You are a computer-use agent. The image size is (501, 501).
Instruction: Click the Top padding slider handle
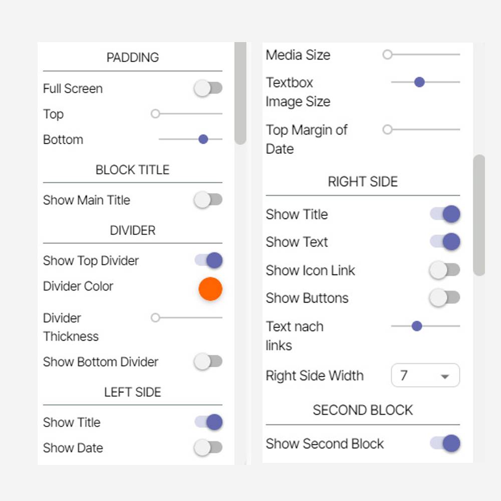click(x=155, y=114)
